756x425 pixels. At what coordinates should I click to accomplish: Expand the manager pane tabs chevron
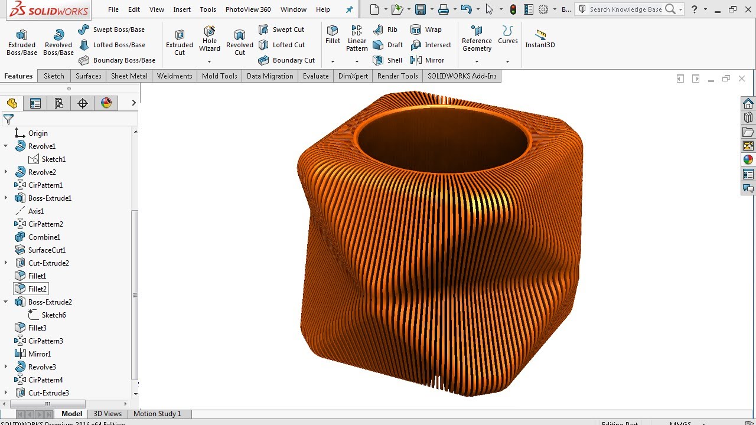click(x=133, y=103)
